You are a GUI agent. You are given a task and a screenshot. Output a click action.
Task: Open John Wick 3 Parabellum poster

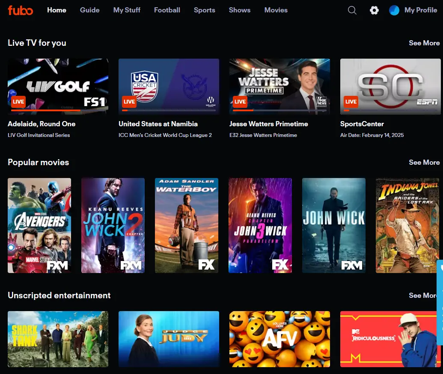click(260, 226)
